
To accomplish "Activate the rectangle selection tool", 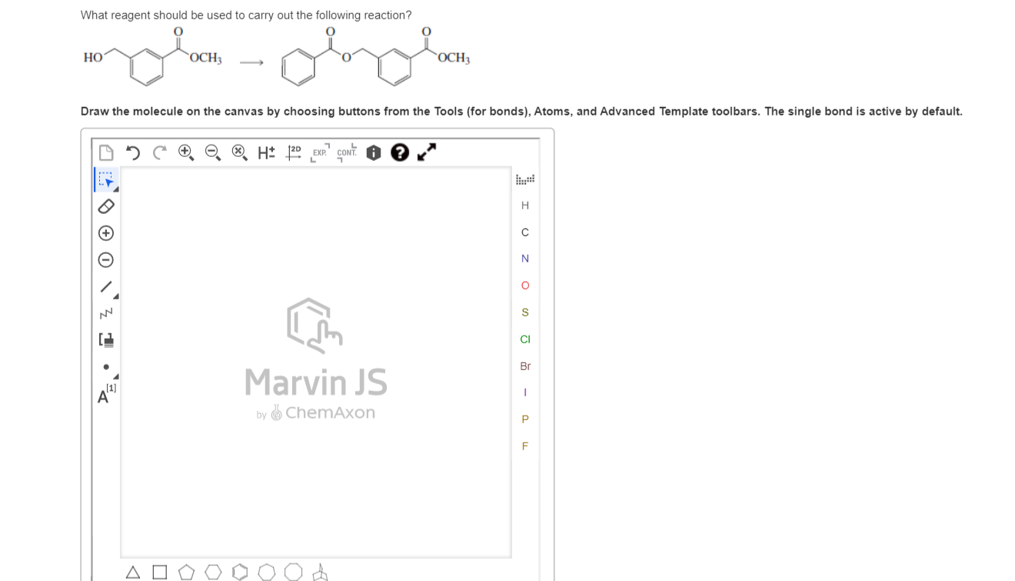I will pyautogui.click(x=105, y=179).
